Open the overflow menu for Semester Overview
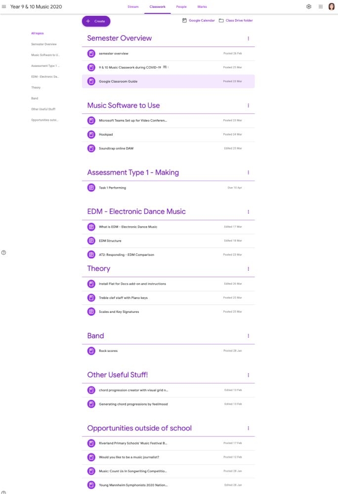 tap(249, 38)
